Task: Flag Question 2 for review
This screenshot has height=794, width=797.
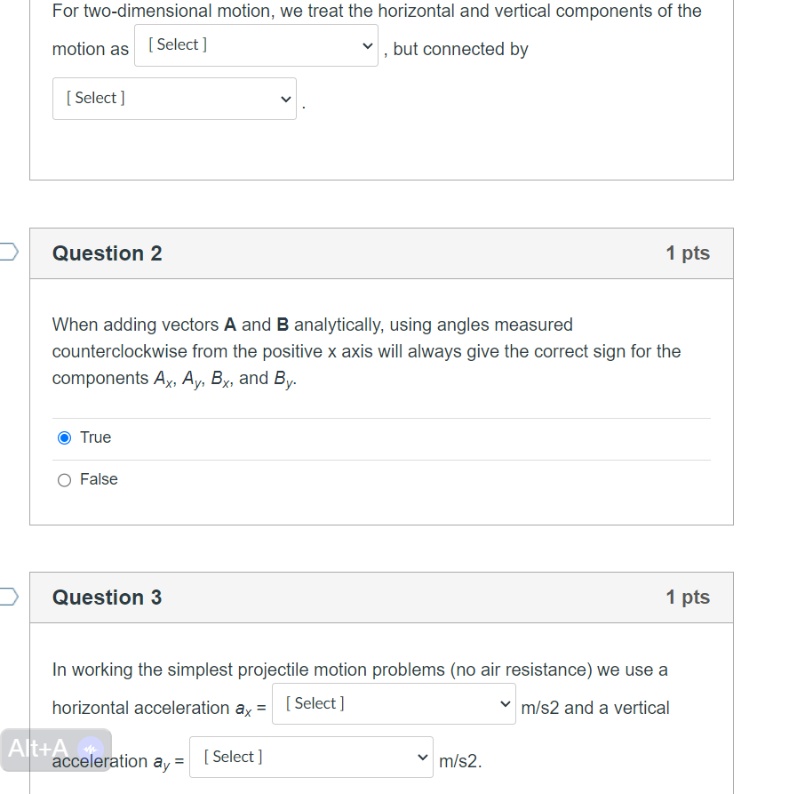Action: pyautogui.click(x=8, y=252)
